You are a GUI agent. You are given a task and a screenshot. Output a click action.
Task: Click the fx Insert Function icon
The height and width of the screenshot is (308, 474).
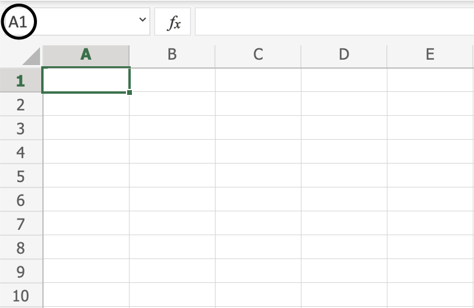(173, 23)
